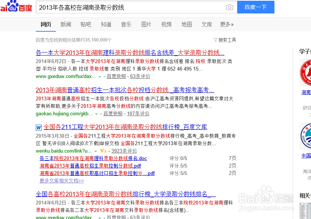Click the result count text 约35,100,000个
The width and height of the screenshot is (311, 219).
click(x=96, y=40)
